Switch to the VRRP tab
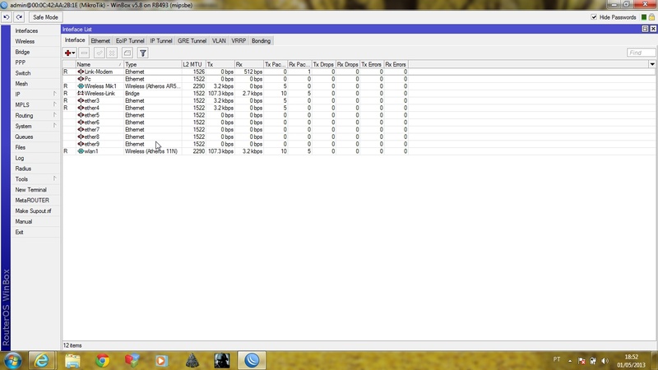Image resolution: width=658 pixels, height=370 pixels. 239,40
